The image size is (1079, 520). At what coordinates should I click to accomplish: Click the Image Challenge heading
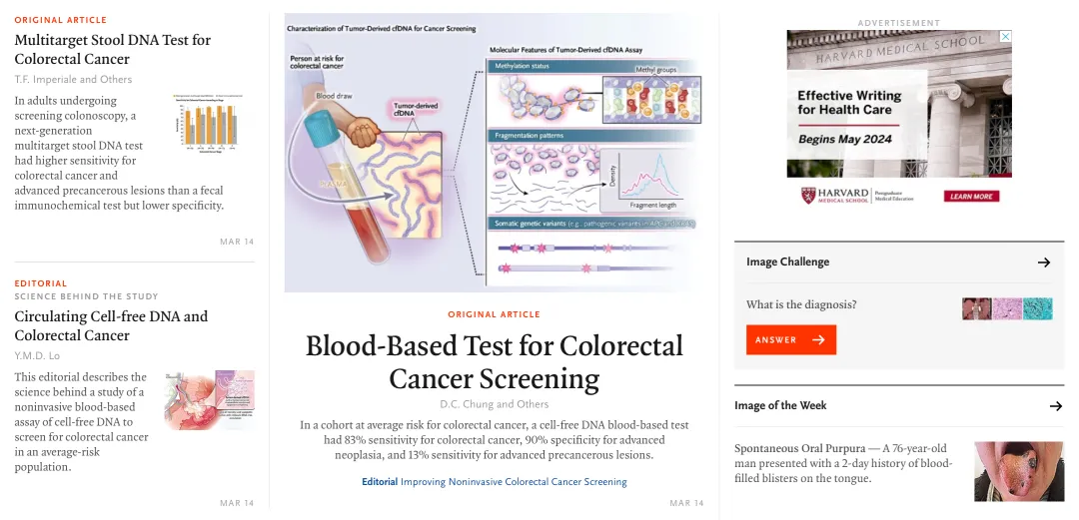click(788, 262)
